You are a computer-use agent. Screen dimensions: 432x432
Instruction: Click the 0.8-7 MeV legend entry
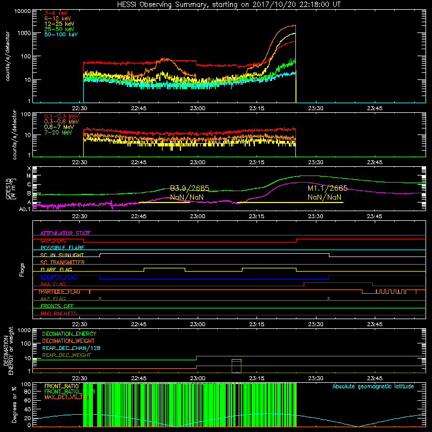coord(59,127)
